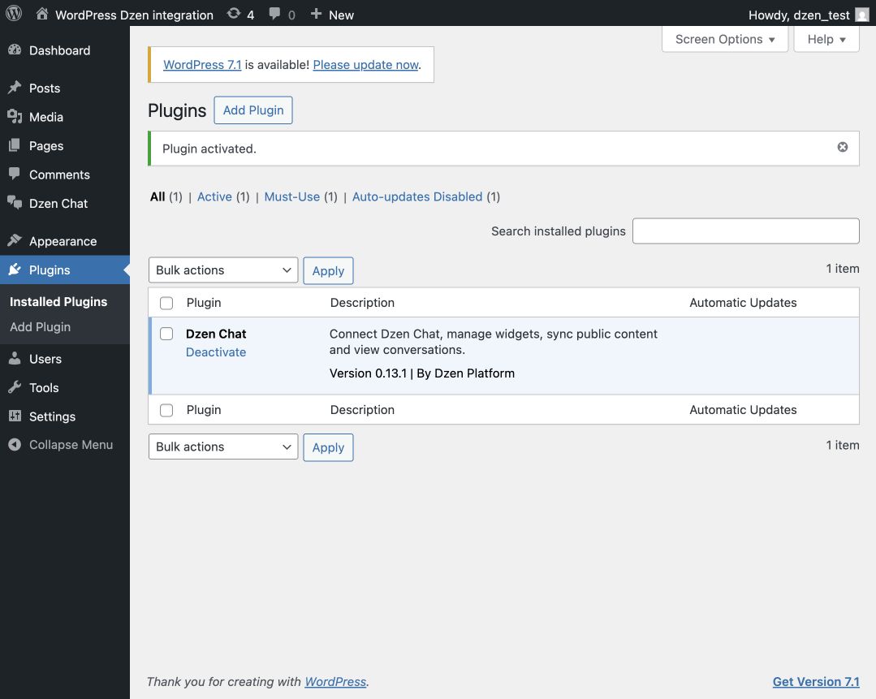Sort by Plugin column header
This screenshot has height=699, width=876.
(x=204, y=303)
